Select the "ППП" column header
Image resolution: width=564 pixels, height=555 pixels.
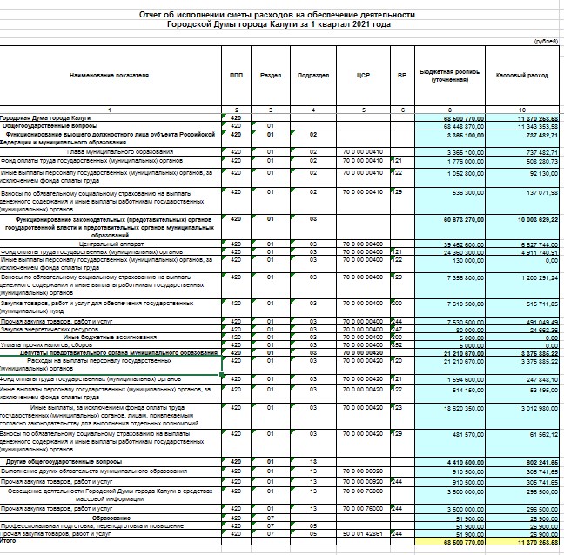coord(236,76)
